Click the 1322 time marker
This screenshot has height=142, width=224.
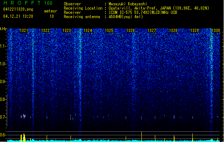click(45, 31)
